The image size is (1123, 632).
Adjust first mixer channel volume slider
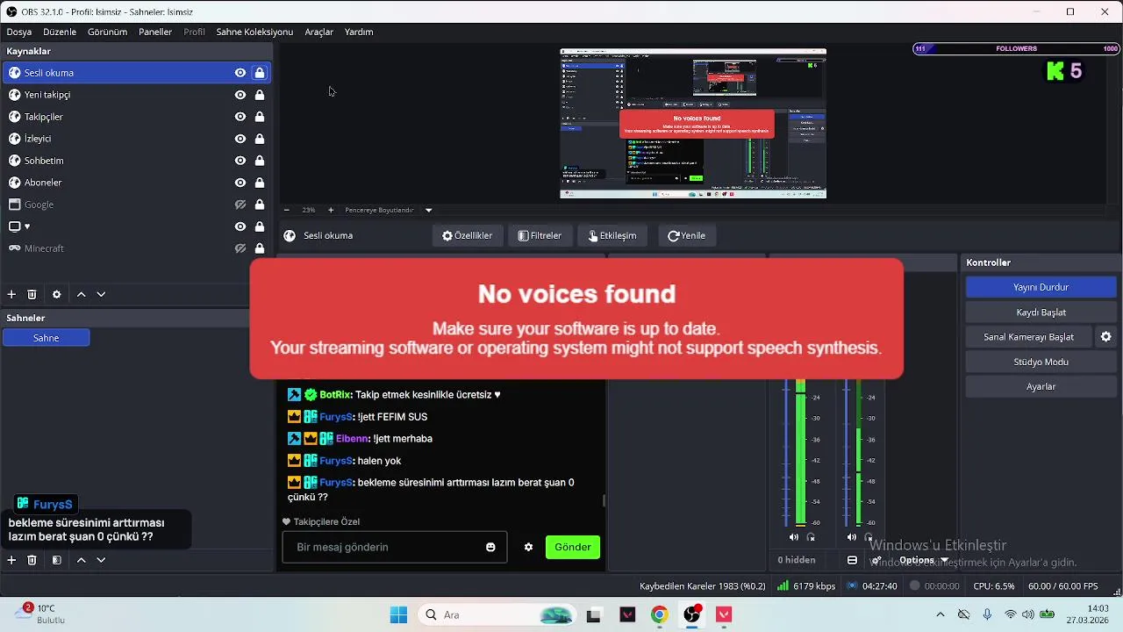click(x=784, y=452)
